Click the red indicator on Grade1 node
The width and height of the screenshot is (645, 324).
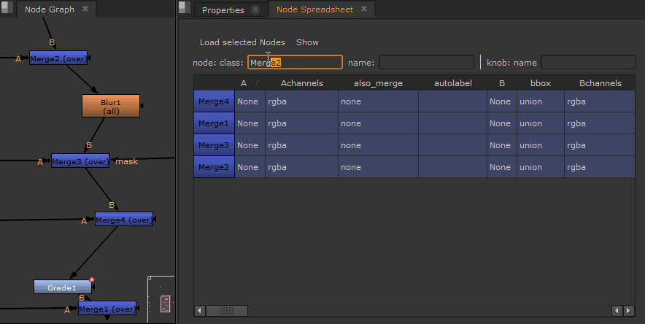click(x=93, y=279)
